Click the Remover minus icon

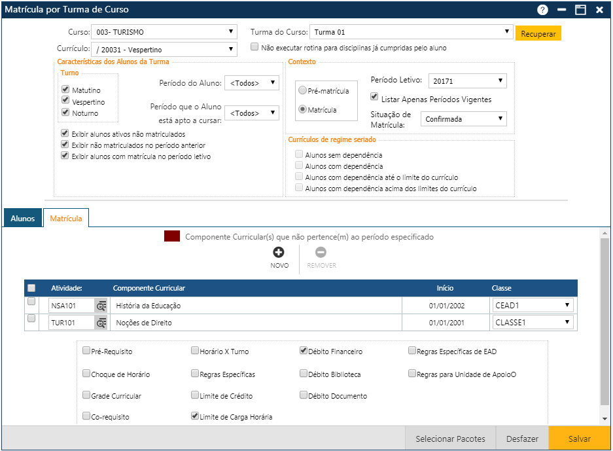pyautogui.click(x=321, y=253)
